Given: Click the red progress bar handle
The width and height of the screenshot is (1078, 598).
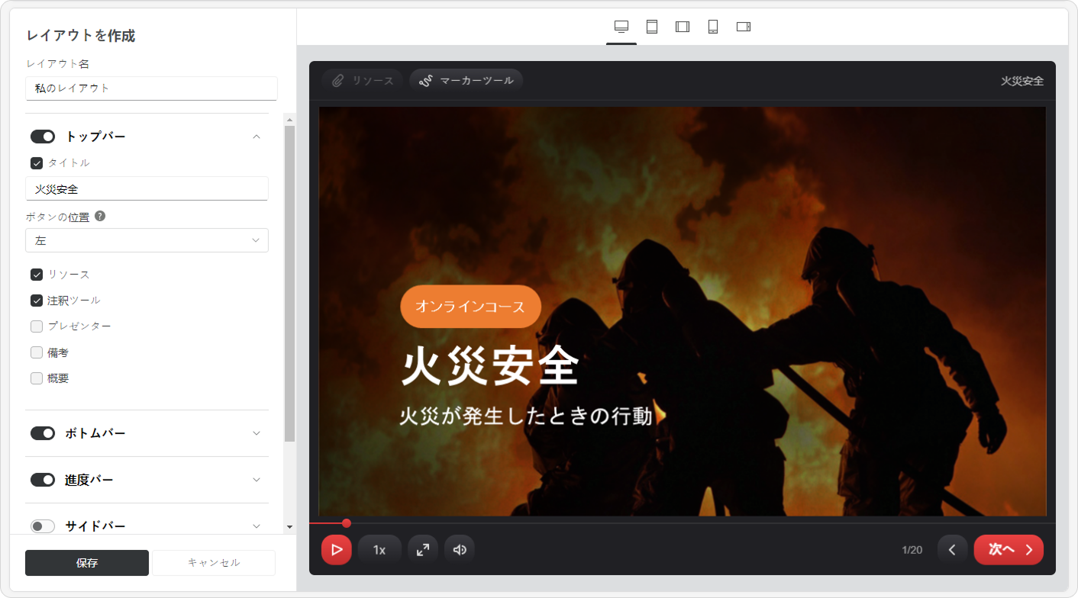Looking at the screenshot, I should (x=347, y=523).
